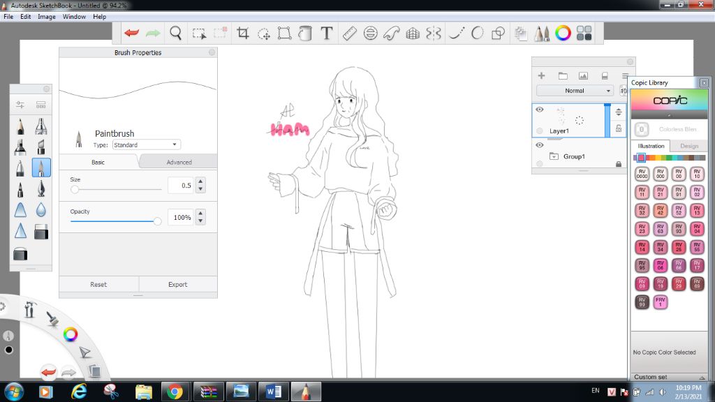Open the Brush Palette from toolbar
The image size is (715, 402).
coord(542,33)
